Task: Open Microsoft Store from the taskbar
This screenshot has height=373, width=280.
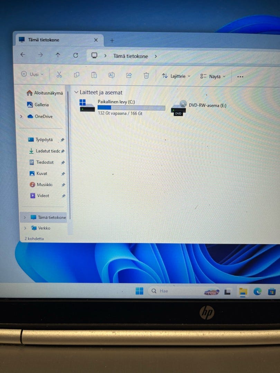Action: (x=271, y=291)
